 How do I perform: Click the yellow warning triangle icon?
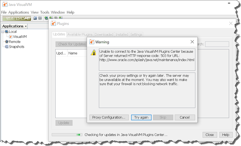[x=93, y=52]
